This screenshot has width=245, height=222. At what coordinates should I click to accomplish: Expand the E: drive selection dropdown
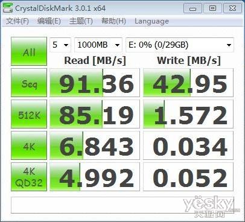[x=180, y=45]
